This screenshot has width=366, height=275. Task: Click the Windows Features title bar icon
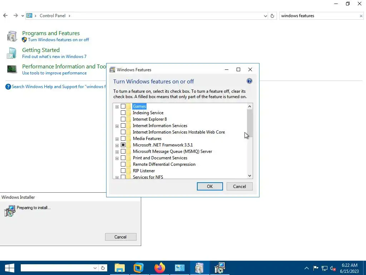point(113,70)
